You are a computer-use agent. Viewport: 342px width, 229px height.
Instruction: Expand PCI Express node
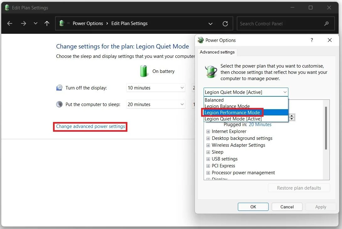[208, 166]
